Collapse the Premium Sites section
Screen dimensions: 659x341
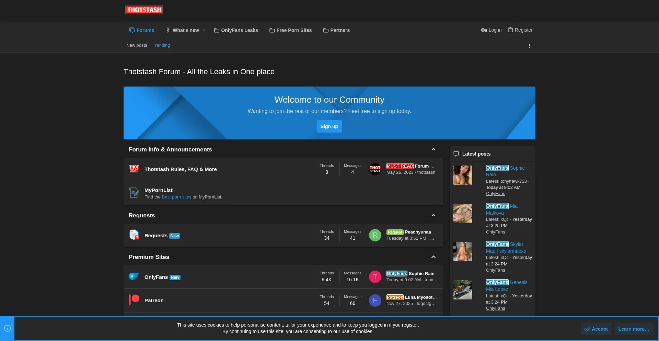433,257
